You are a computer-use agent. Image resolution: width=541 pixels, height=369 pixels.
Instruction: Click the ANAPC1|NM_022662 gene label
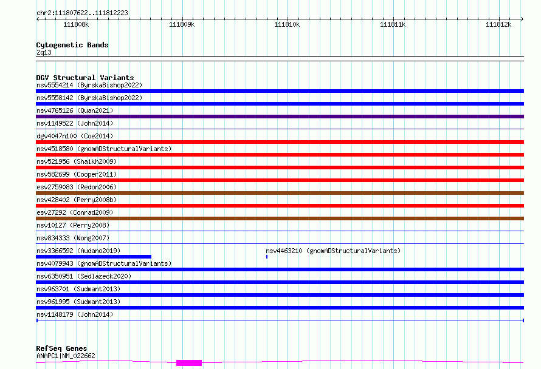tap(66, 356)
